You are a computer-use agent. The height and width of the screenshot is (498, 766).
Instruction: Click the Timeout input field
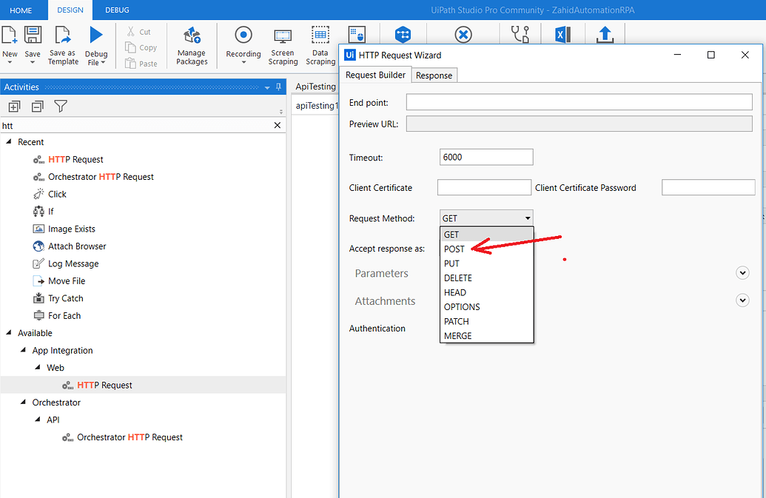(486, 157)
